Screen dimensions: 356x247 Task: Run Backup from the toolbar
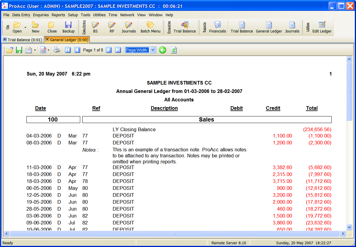pyautogui.click(x=68, y=27)
